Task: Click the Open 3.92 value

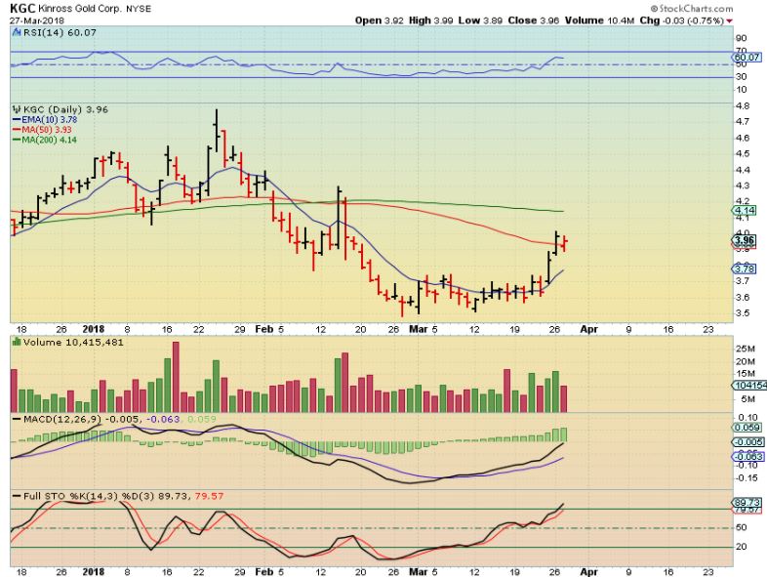Action: 379,21
